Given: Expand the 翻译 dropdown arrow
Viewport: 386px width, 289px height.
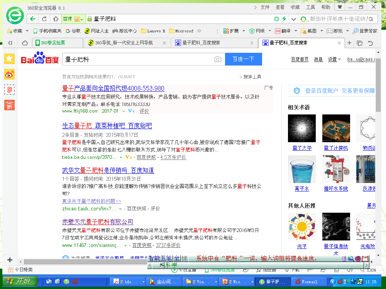Looking at the screenshot, I should pyautogui.click(x=296, y=31).
